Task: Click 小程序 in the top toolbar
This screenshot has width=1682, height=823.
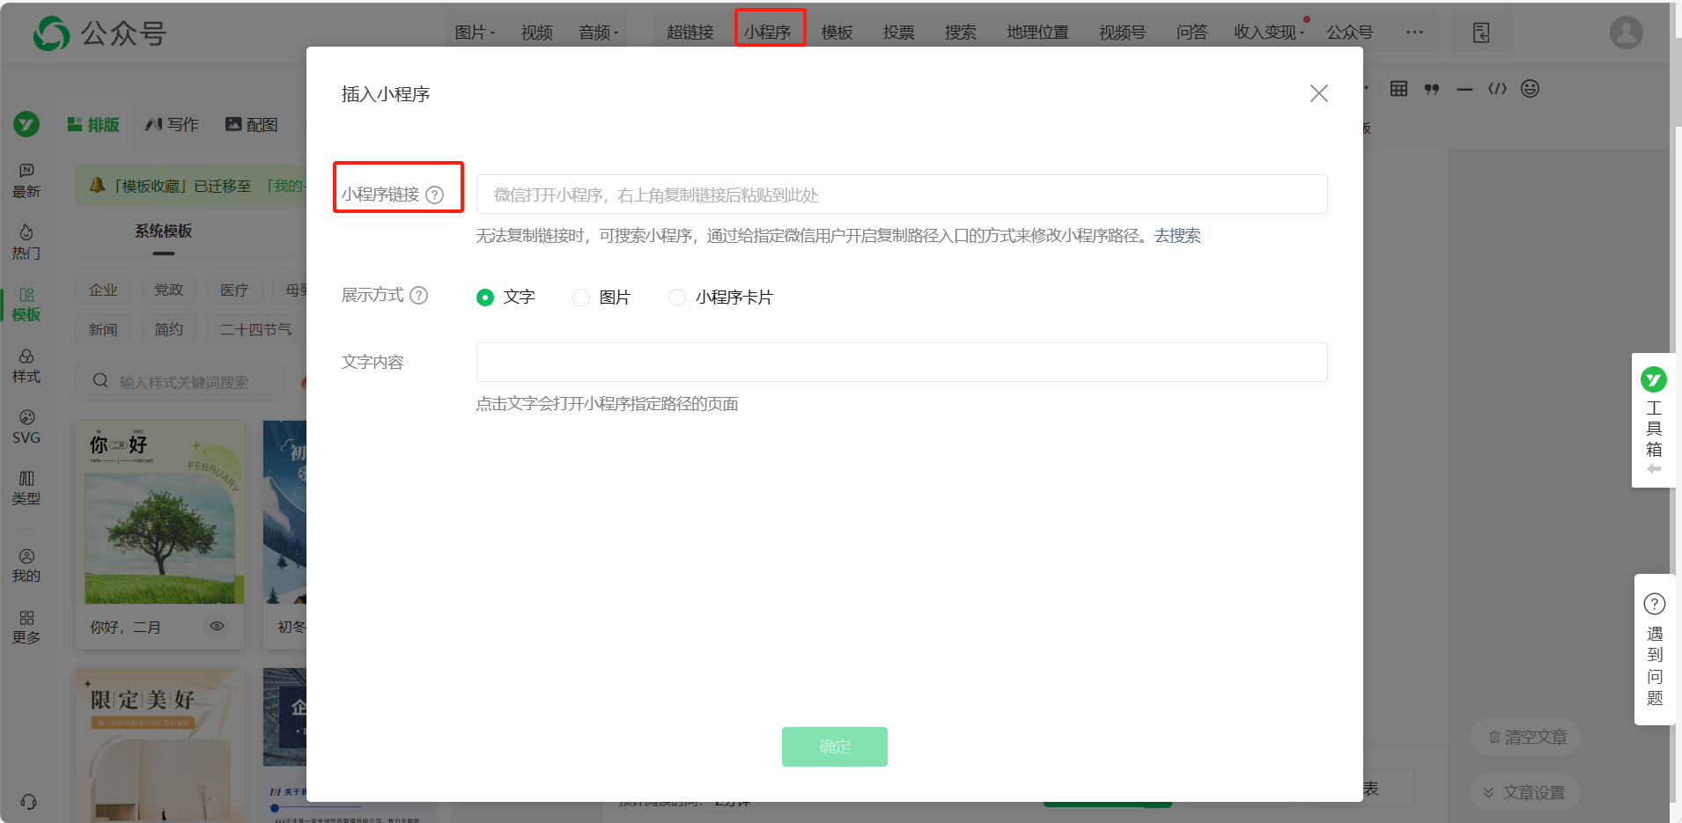Action: [767, 33]
